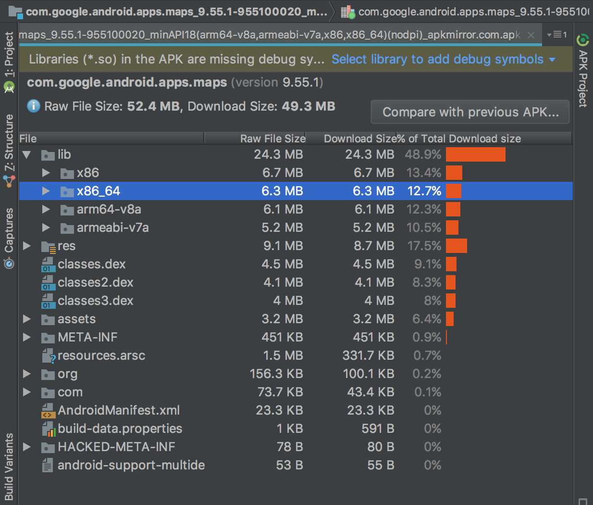This screenshot has width=593, height=505.
Task: Open the Build Variants side tab
Action: (9, 466)
